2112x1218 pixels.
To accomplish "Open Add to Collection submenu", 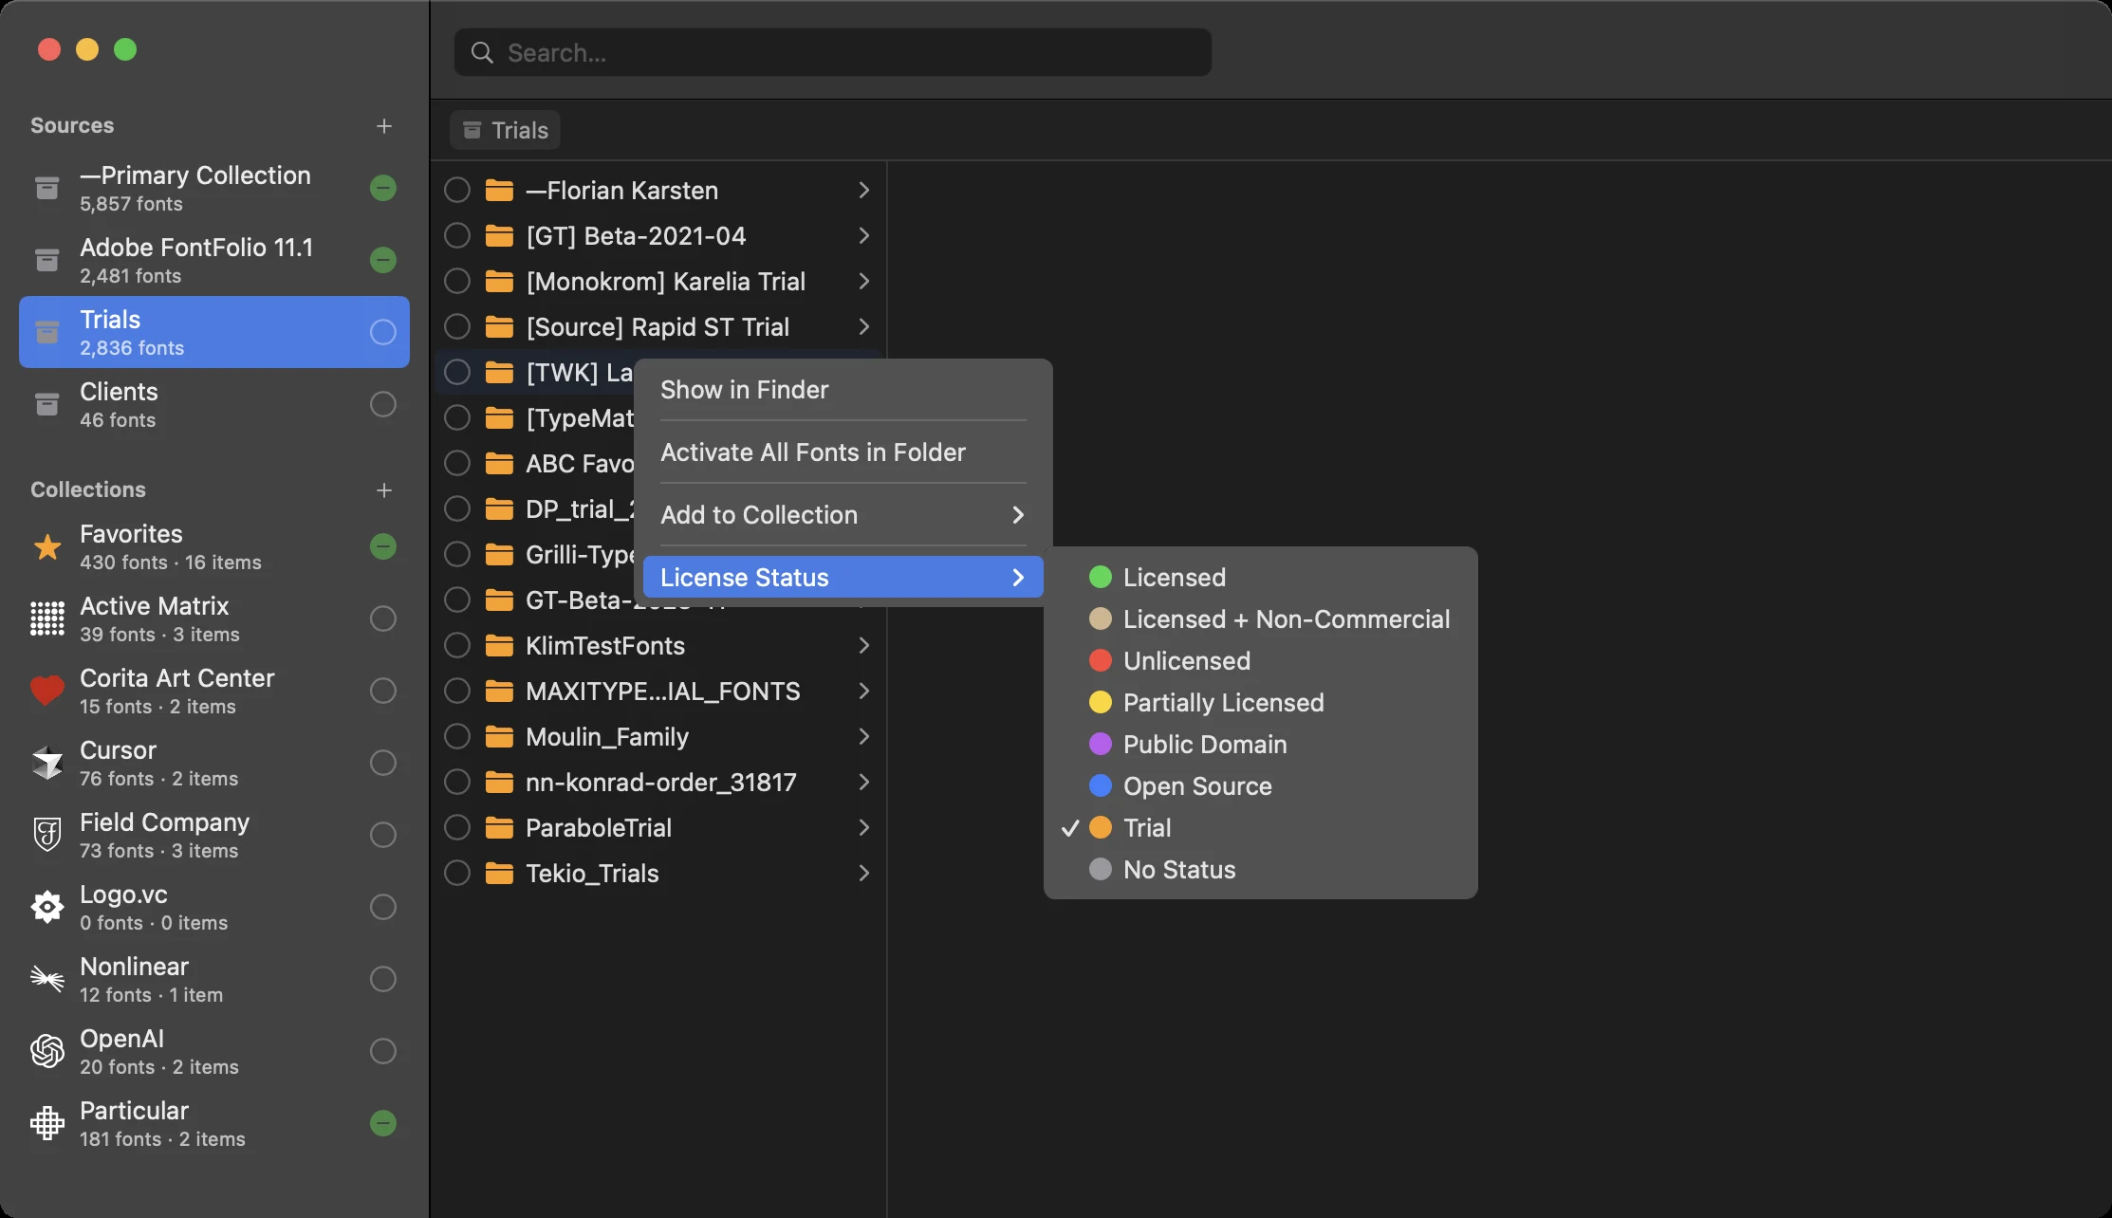I will tap(843, 515).
